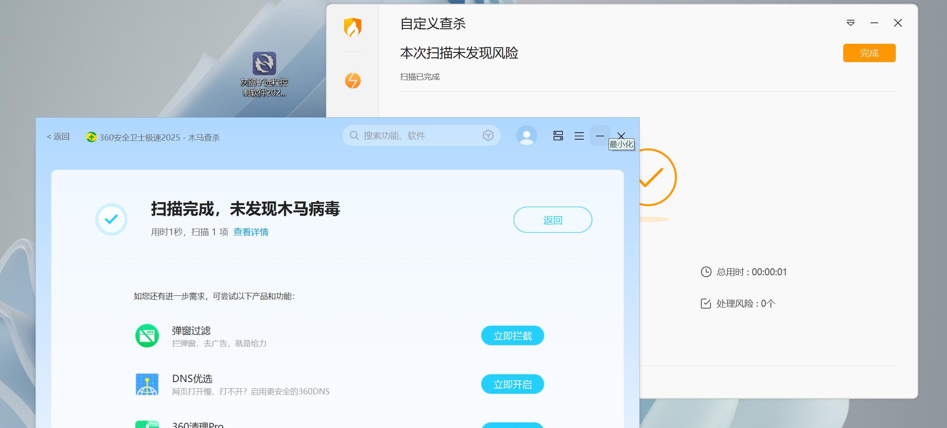Viewport: 947px width, 428px height.
Task: Open the 查看详情 link
Action: tap(251, 232)
